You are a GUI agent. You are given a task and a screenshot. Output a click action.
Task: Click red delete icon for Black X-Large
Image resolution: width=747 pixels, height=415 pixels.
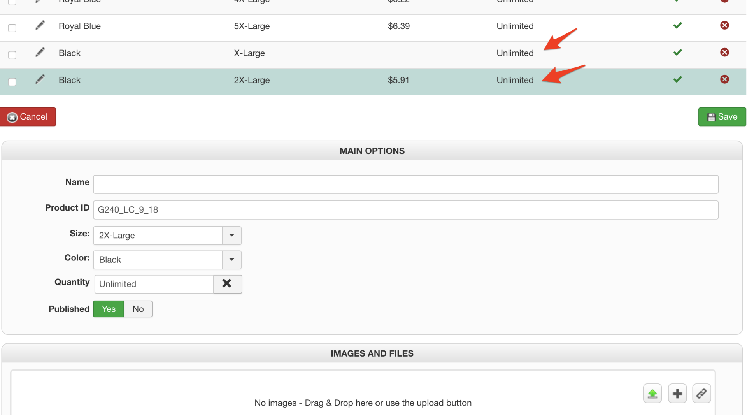[724, 52]
